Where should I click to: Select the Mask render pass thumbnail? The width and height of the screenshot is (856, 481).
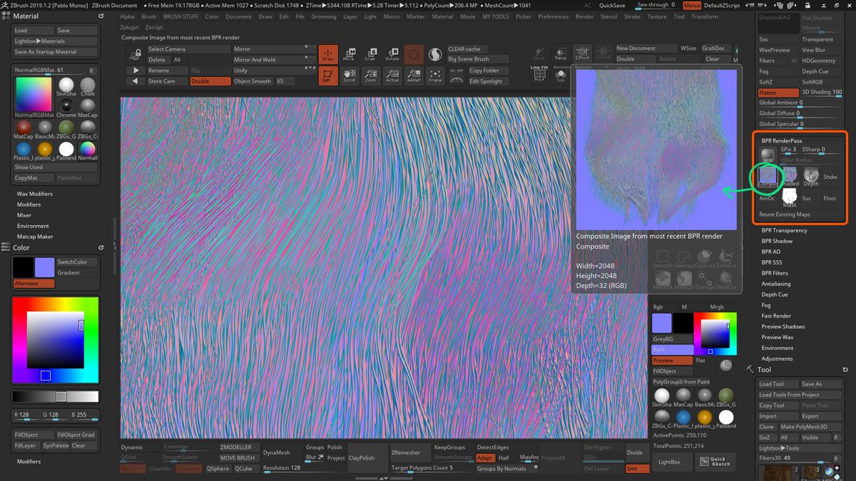(x=790, y=197)
